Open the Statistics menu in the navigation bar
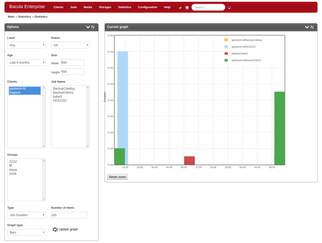Screen dimensions: 322x243 coord(125,7)
